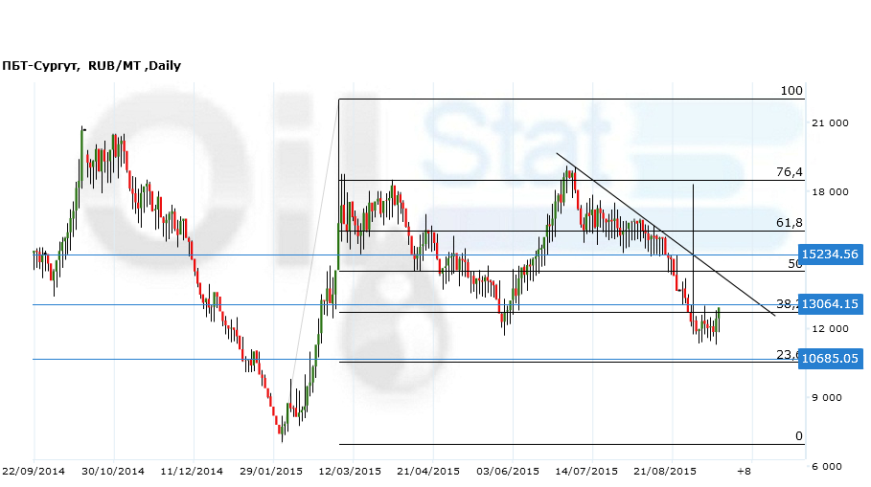Viewport: 871px width, 487px height.
Task: Click the 22/09/2014 date on time axis
Action: click(34, 471)
